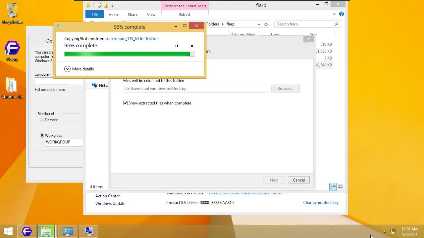
Task: Show hidden tray icons arrow
Action: point(385,232)
